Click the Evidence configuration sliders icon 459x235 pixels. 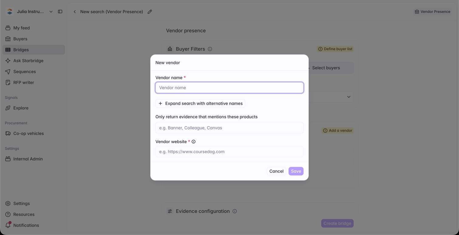170,211
